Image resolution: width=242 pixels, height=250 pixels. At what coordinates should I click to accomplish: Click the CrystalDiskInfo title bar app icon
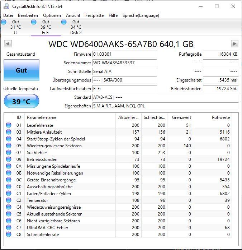[x=6, y=6]
